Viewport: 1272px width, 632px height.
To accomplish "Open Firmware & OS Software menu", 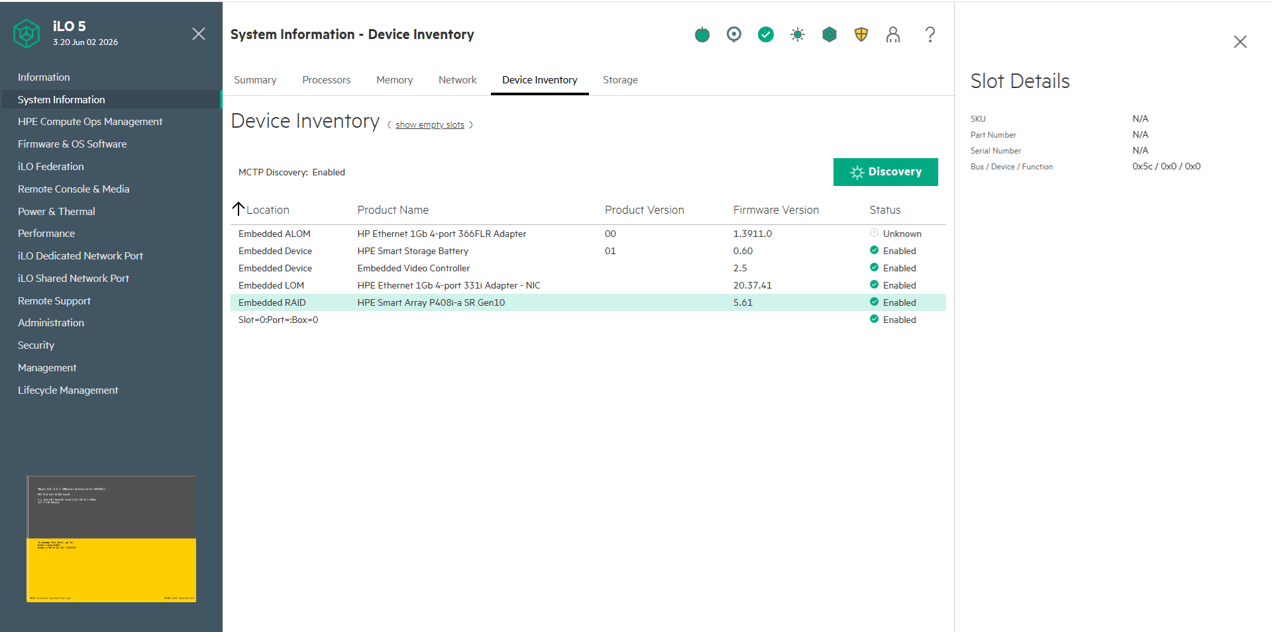I will [x=72, y=144].
